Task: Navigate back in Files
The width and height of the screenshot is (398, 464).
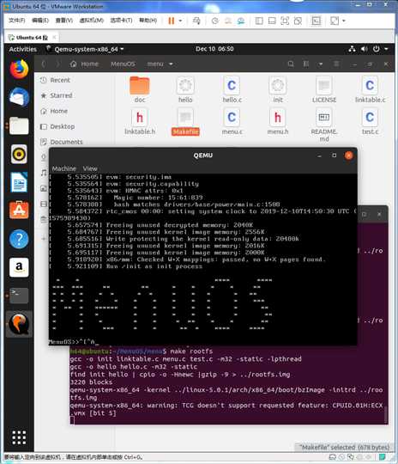Action: tap(44, 64)
